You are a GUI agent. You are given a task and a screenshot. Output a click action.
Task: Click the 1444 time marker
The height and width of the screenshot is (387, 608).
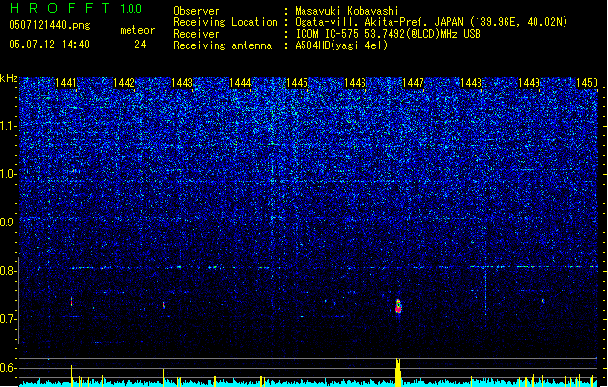pyautogui.click(x=240, y=83)
